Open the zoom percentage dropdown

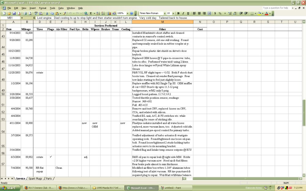[127, 13]
